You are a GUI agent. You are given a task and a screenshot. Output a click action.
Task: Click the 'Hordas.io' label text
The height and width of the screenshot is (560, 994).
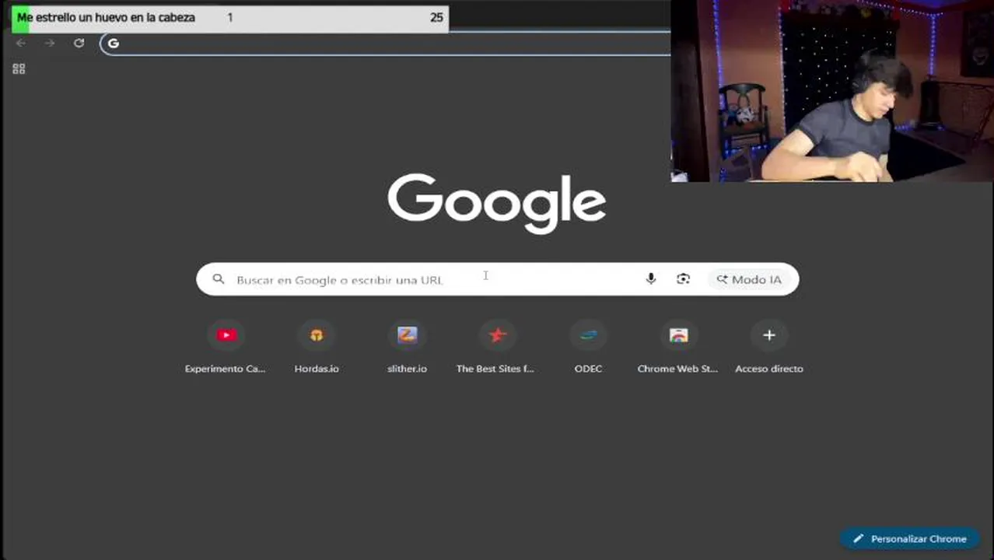pyautogui.click(x=317, y=369)
